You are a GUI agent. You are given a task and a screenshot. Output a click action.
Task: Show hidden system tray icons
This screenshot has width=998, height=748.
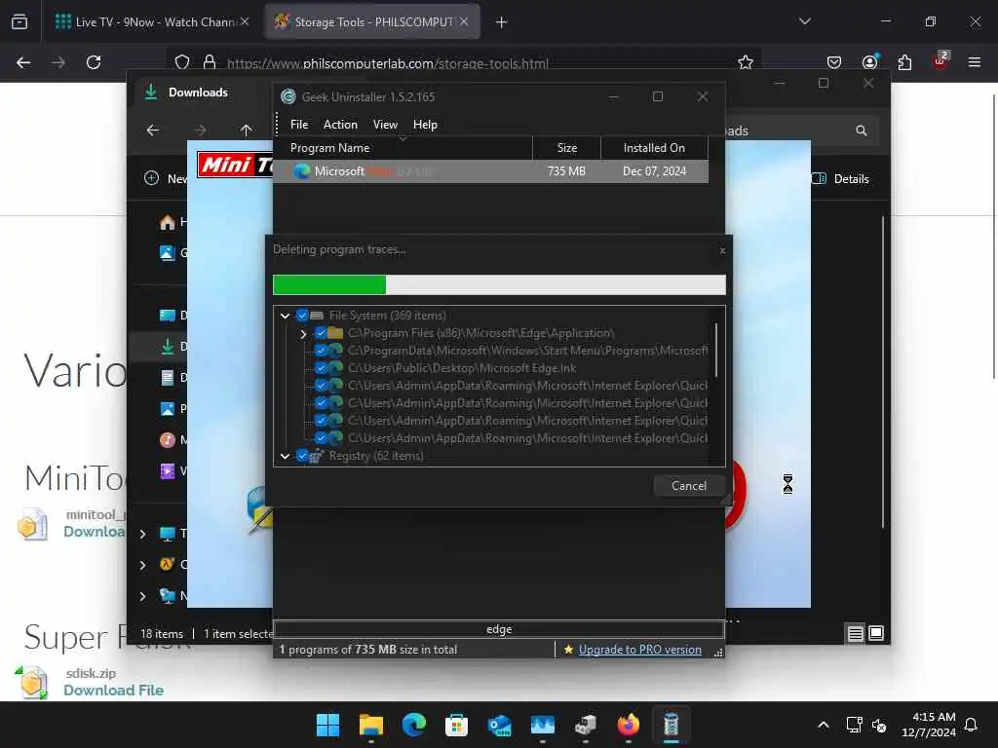coord(823,725)
